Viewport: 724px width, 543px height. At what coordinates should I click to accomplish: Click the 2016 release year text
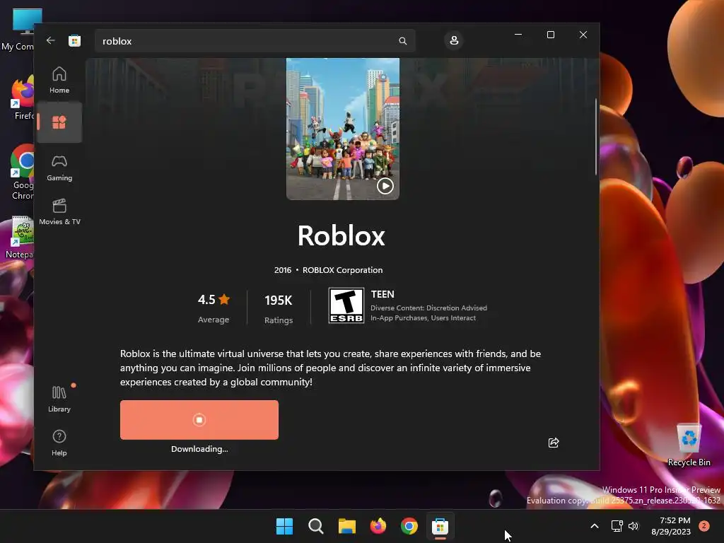coord(283,270)
